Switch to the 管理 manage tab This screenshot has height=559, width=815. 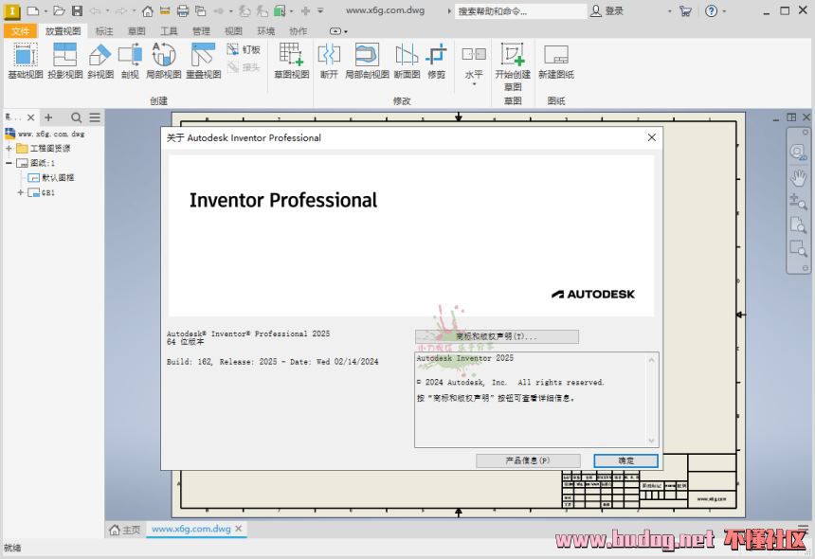coord(201,31)
